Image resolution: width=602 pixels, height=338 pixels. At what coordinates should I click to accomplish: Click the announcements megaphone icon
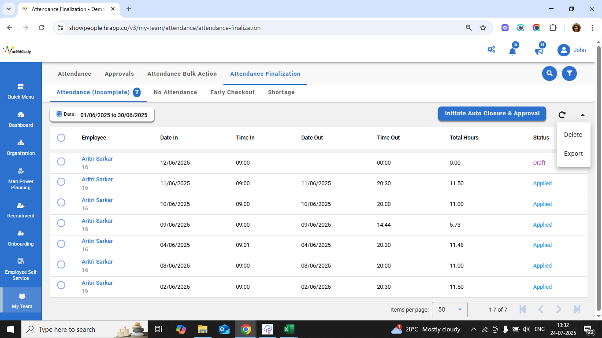539,51
